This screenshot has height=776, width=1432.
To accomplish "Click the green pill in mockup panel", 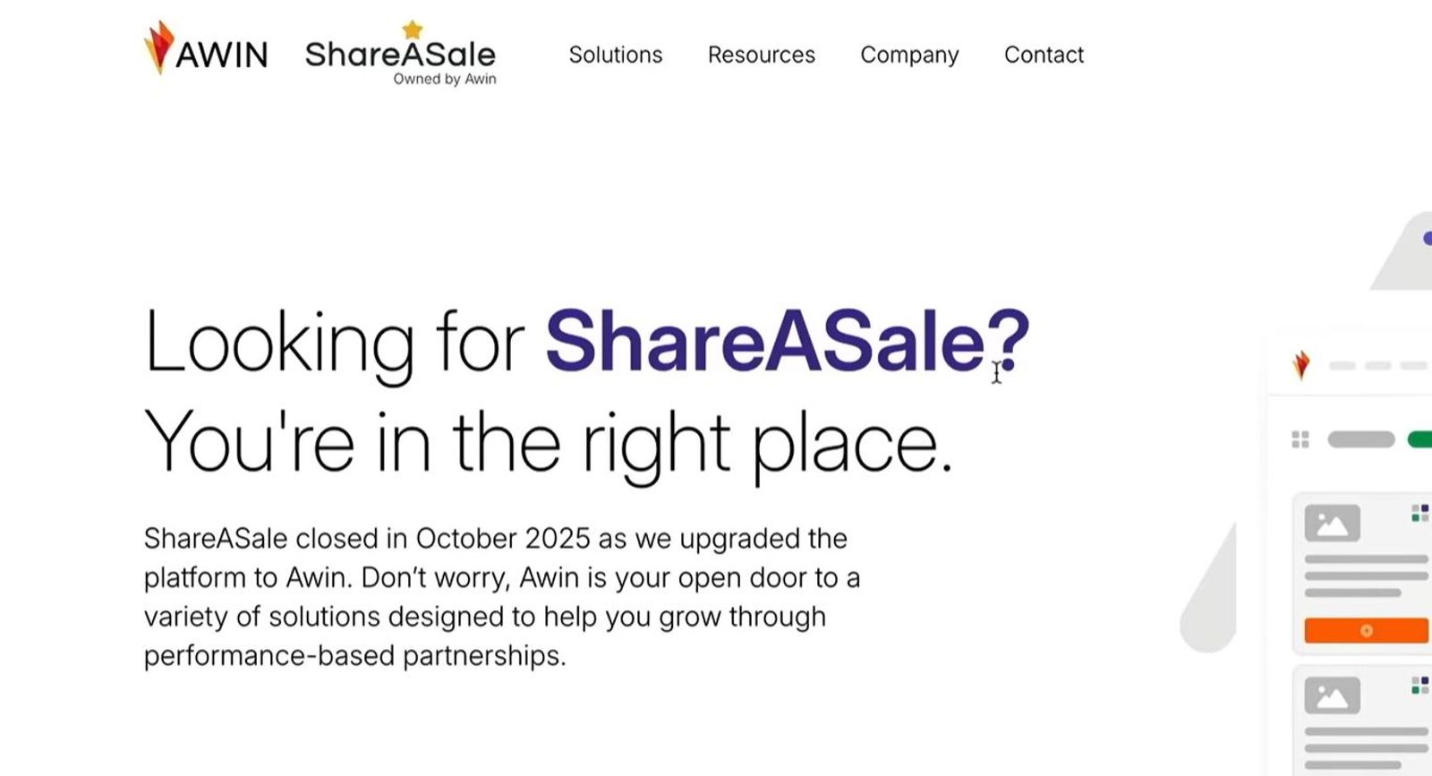I will point(1420,439).
